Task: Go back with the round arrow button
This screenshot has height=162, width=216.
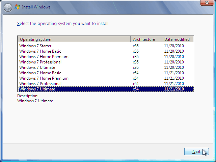Action: coord(8,7)
